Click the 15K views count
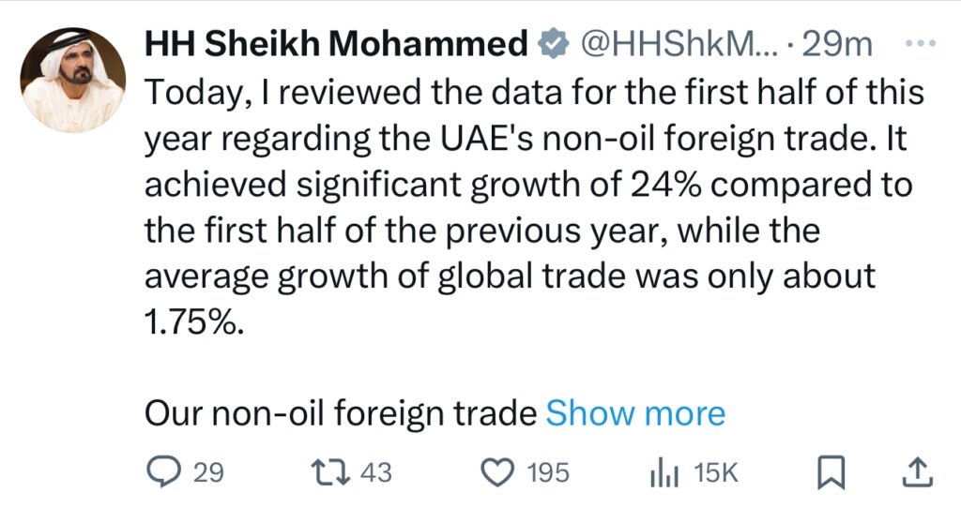The height and width of the screenshot is (507, 961). [716, 473]
